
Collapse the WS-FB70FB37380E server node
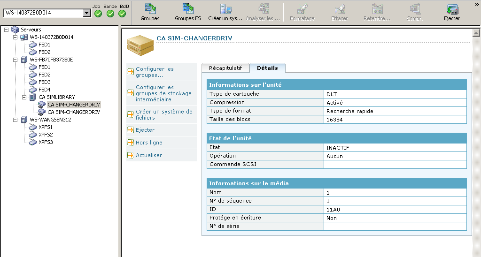click(x=15, y=60)
